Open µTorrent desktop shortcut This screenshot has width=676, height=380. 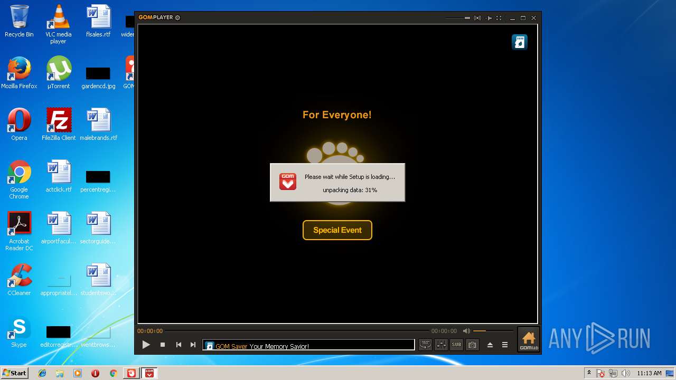tap(58, 73)
